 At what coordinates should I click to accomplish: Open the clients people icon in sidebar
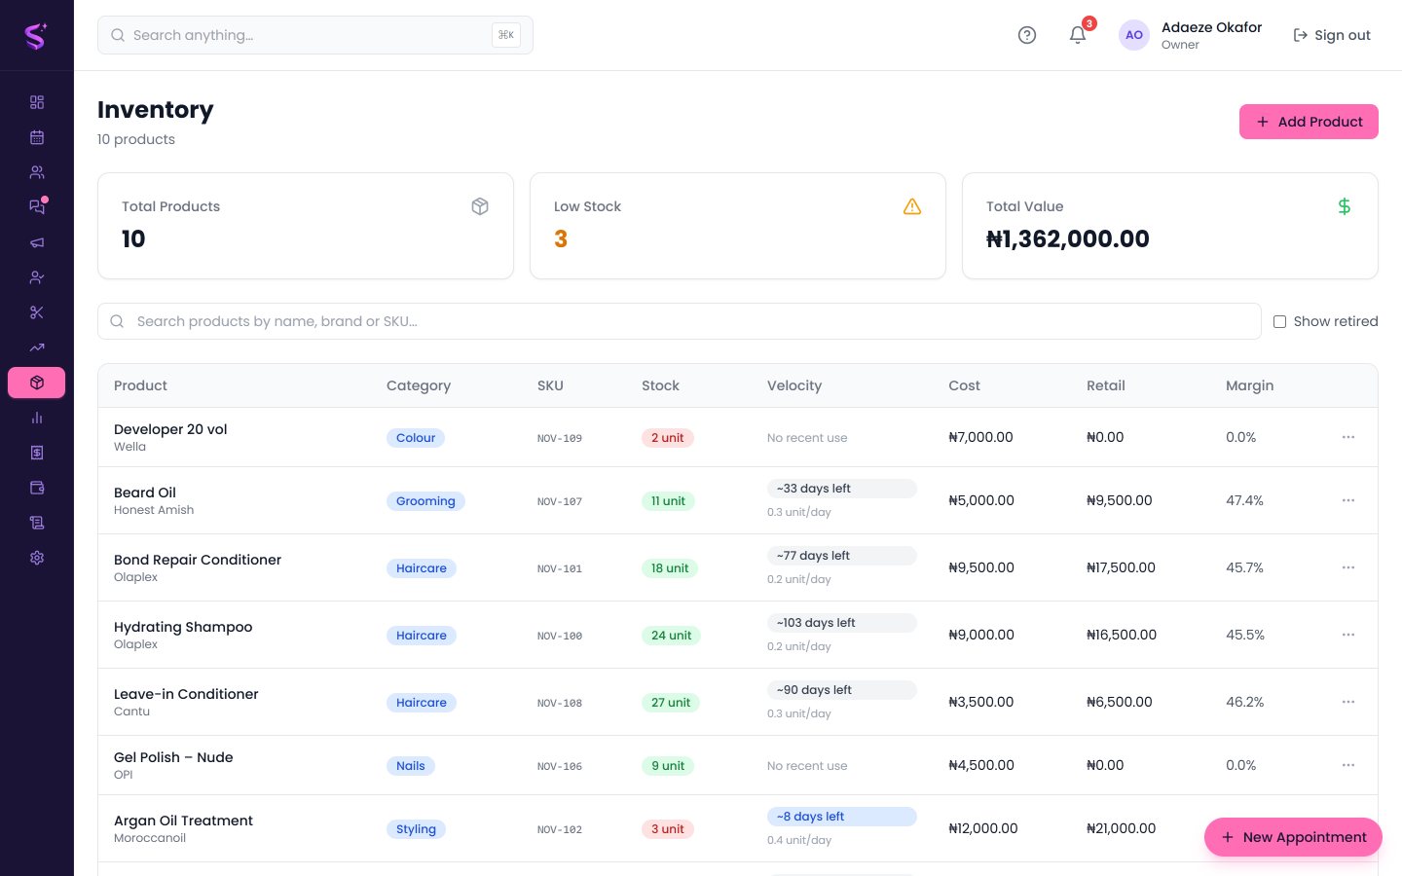point(37,172)
